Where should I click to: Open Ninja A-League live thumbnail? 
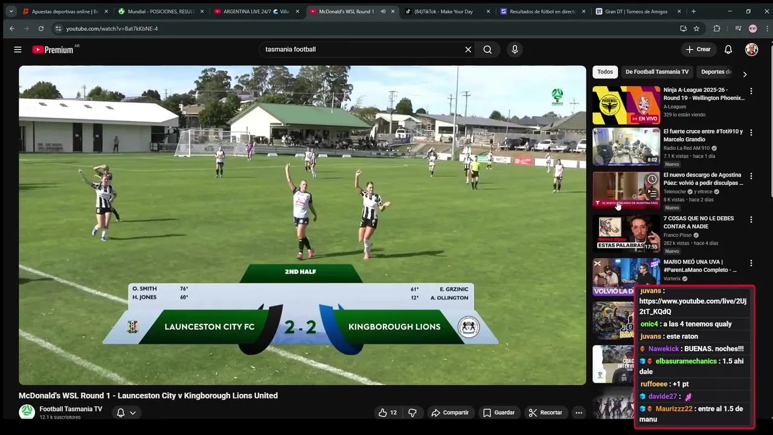(x=626, y=105)
